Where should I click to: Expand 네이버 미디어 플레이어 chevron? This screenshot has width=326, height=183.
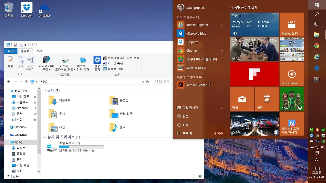[222, 59]
